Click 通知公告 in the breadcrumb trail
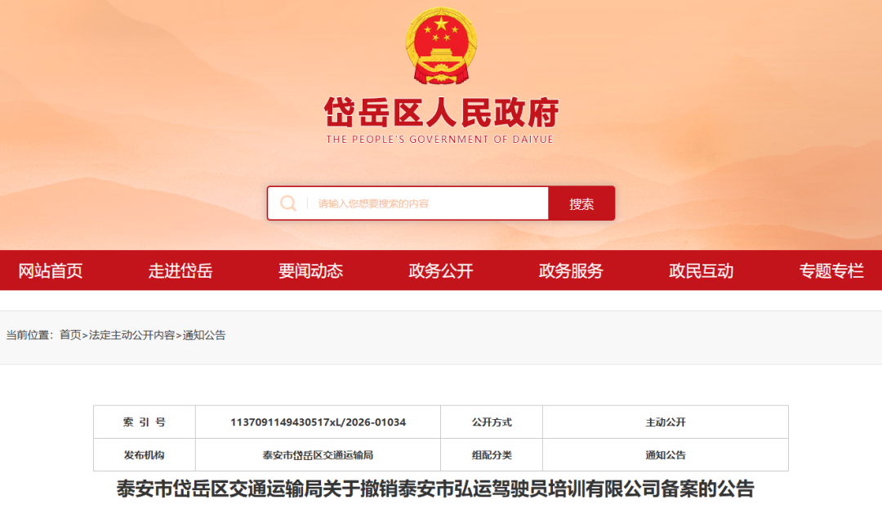Viewport: 882px width, 509px height. [x=204, y=335]
